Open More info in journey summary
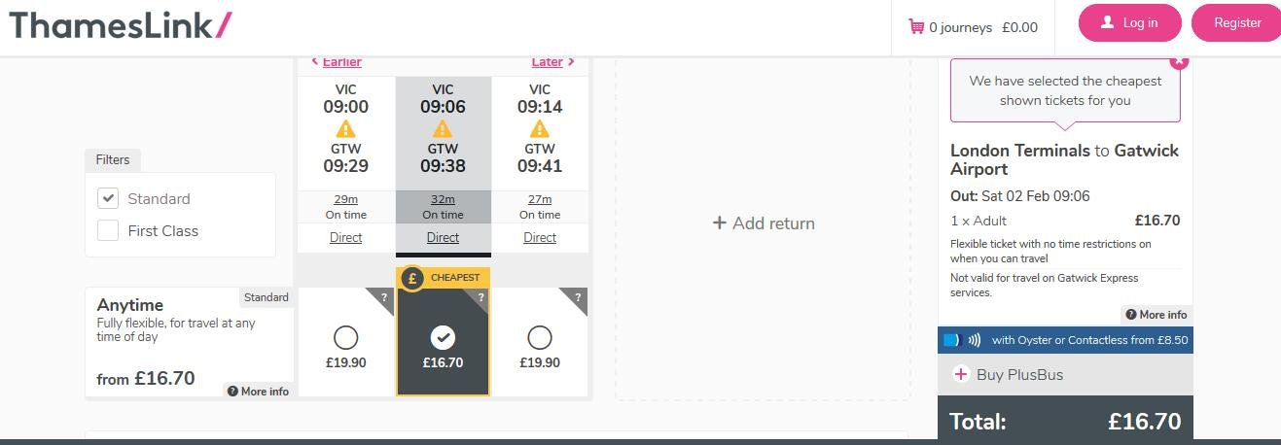 pyautogui.click(x=1156, y=315)
